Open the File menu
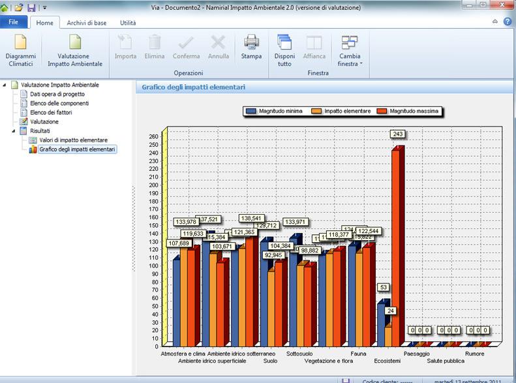The image size is (516, 383). 13,23
